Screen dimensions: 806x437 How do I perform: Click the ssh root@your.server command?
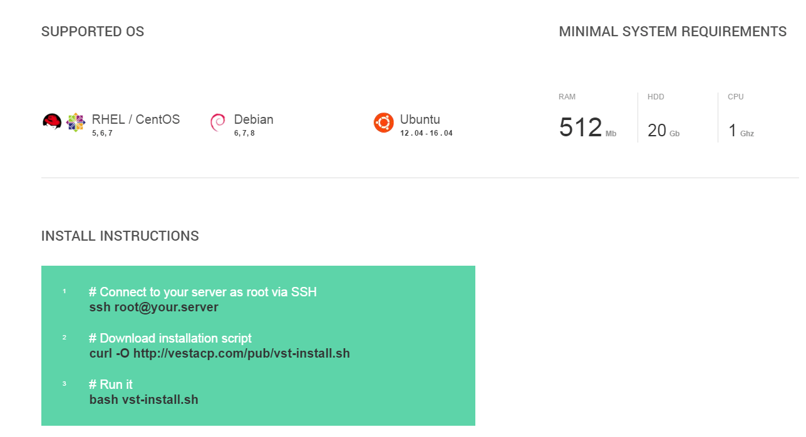coord(154,307)
